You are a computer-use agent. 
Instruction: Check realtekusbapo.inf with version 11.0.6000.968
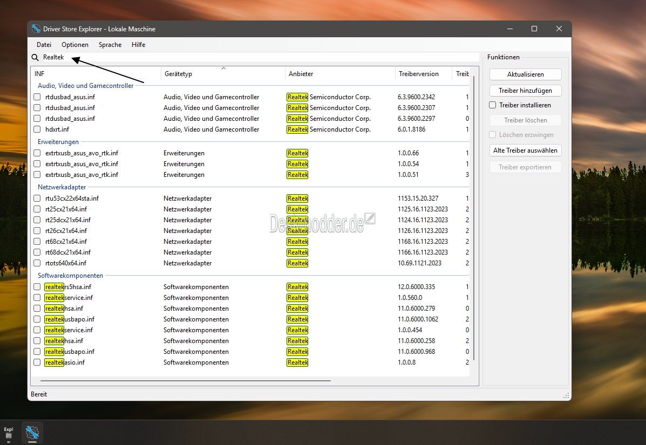pyautogui.click(x=37, y=352)
